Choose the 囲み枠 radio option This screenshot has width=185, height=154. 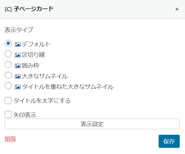coord(8,65)
